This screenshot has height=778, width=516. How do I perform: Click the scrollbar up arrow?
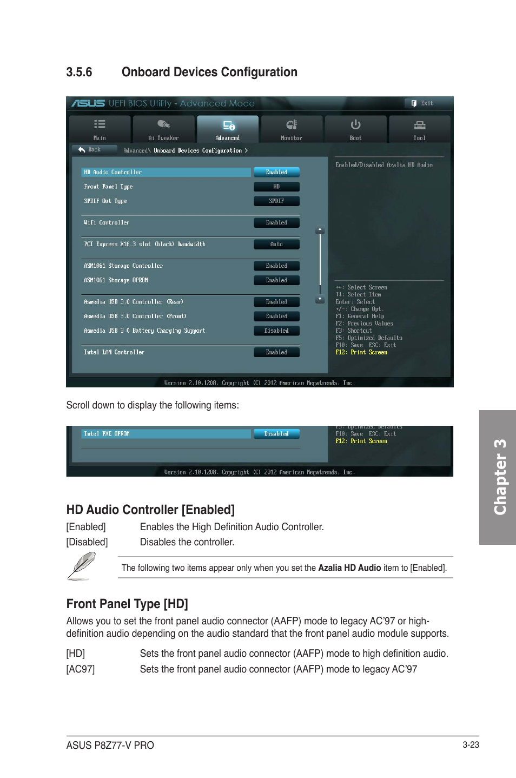tap(320, 230)
